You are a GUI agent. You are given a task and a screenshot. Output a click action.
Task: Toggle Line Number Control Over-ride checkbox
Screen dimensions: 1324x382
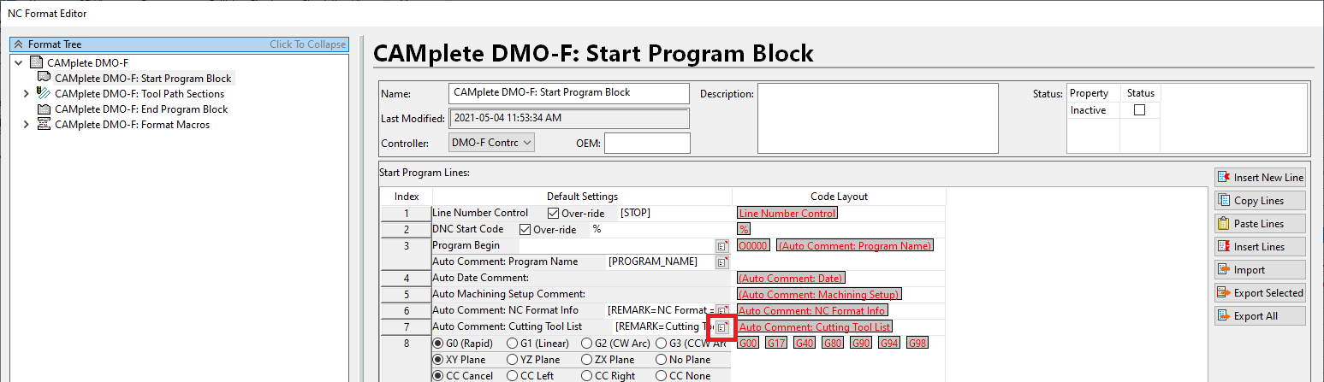553,213
